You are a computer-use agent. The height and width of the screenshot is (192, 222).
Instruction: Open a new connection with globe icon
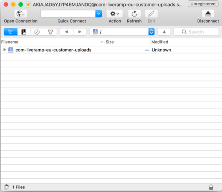(20, 14)
